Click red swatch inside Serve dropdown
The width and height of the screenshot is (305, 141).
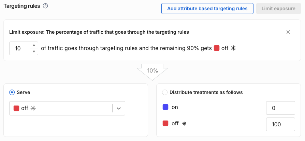16,108
